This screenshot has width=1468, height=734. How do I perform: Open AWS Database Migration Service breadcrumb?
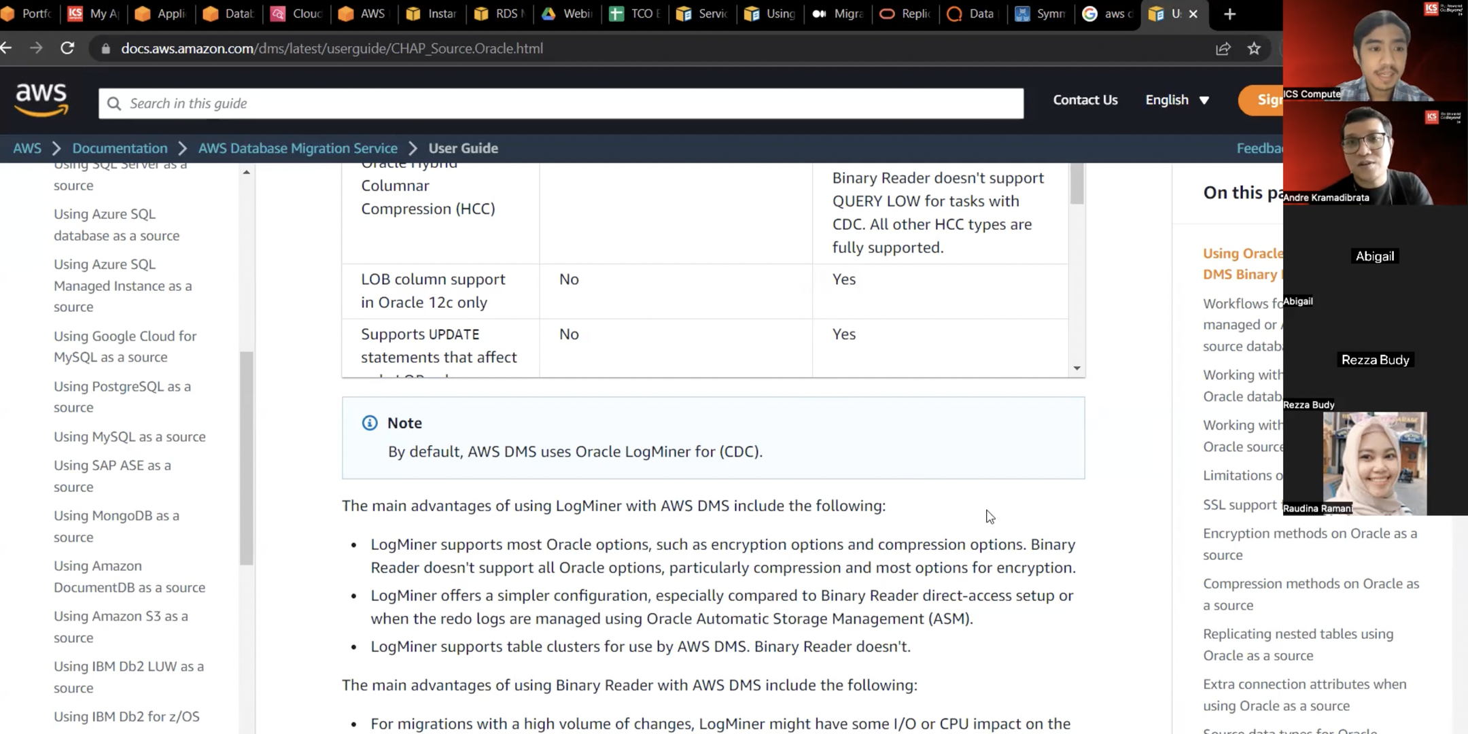click(x=298, y=148)
